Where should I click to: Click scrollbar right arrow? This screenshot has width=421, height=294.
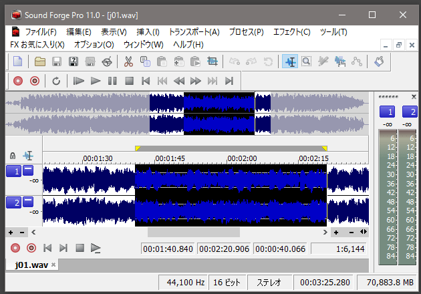coord(325,233)
